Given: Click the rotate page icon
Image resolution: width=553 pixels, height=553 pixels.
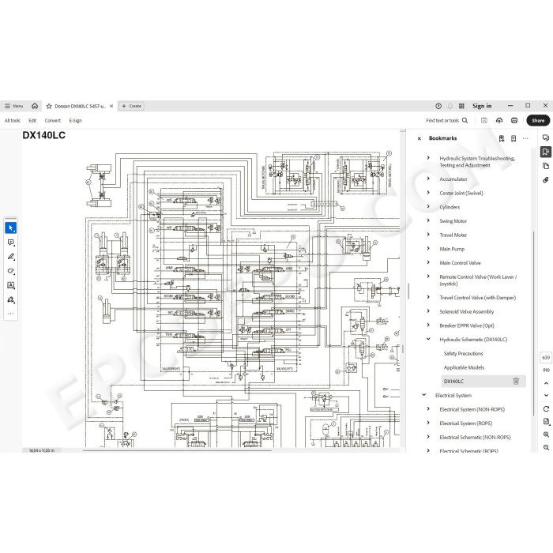Looking at the screenshot, I should pyautogui.click(x=546, y=409).
